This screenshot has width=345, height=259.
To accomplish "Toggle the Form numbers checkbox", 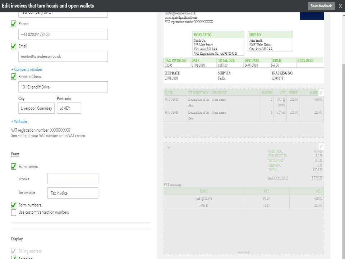I will coord(14,205).
